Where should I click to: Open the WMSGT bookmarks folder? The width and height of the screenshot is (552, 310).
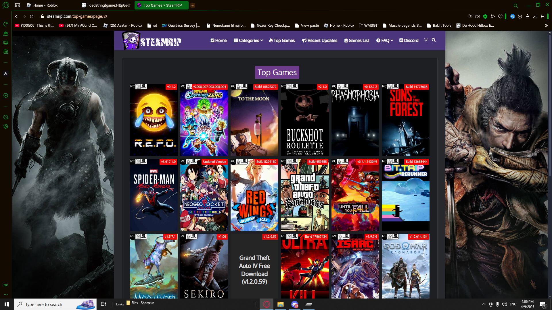coord(368,26)
